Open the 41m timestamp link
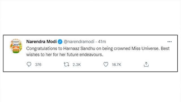This screenshot has height=102, width=181. click(102, 42)
